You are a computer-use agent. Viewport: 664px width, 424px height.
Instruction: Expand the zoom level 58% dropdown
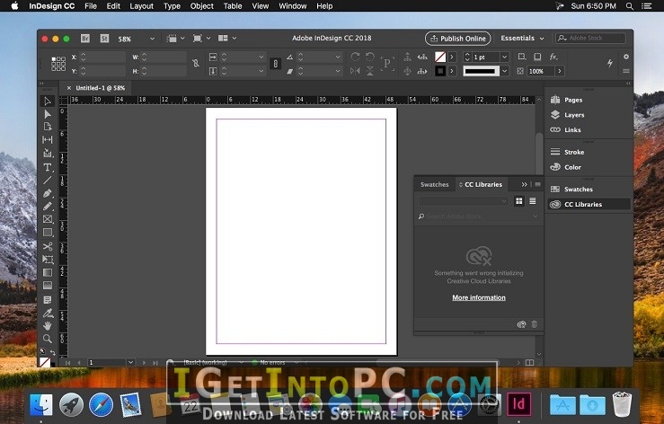coord(150,39)
